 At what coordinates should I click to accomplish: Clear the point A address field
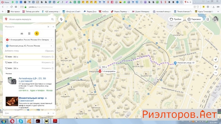[51, 40]
